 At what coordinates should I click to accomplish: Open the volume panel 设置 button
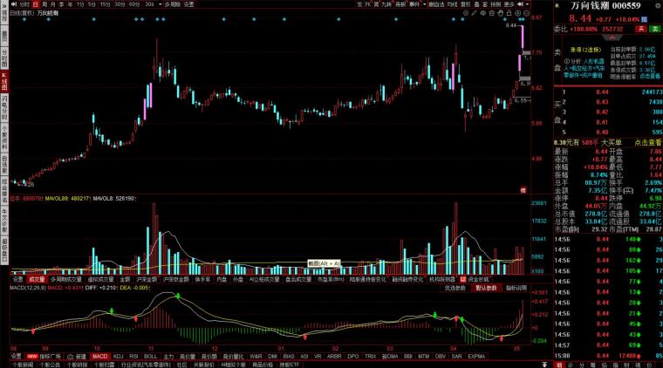pos(17,279)
